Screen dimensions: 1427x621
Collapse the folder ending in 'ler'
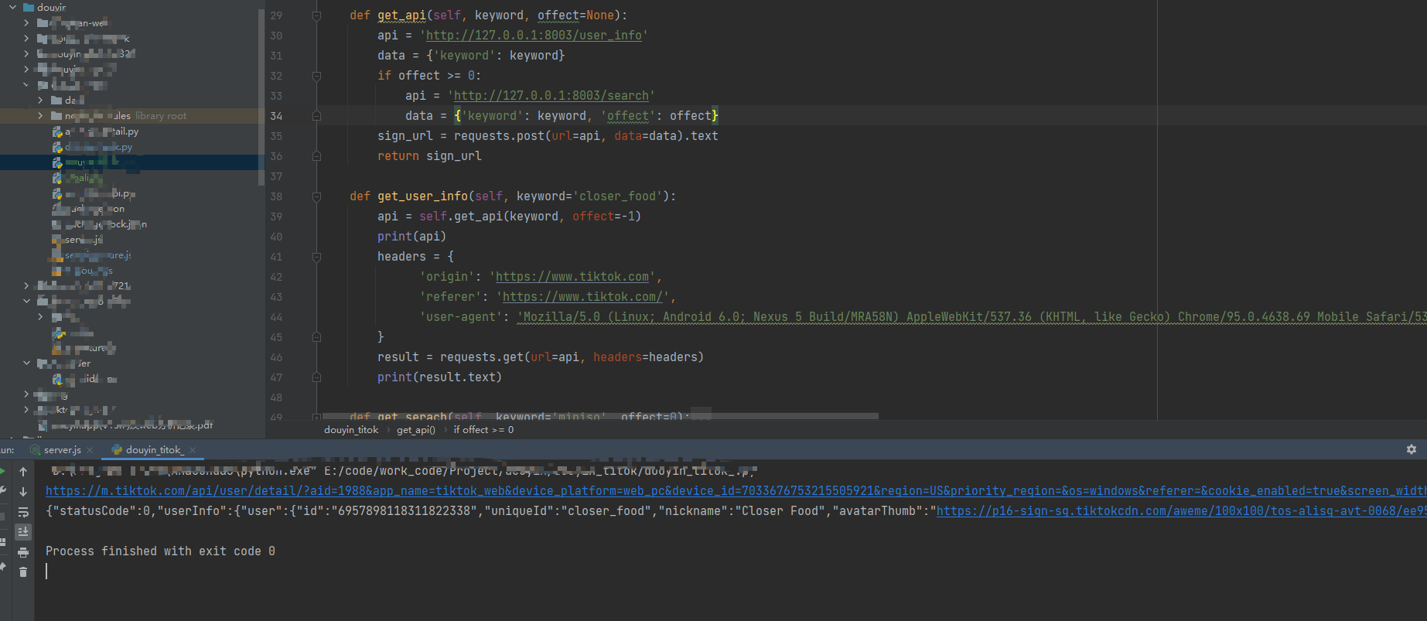[26, 363]
